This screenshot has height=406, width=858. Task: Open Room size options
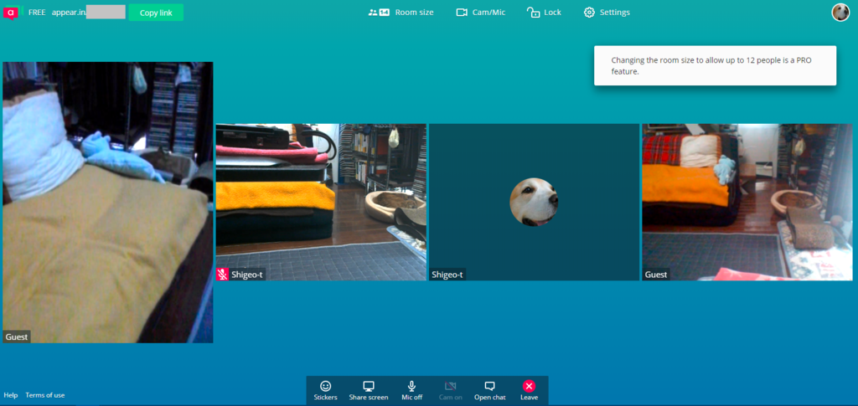[401, 12]
